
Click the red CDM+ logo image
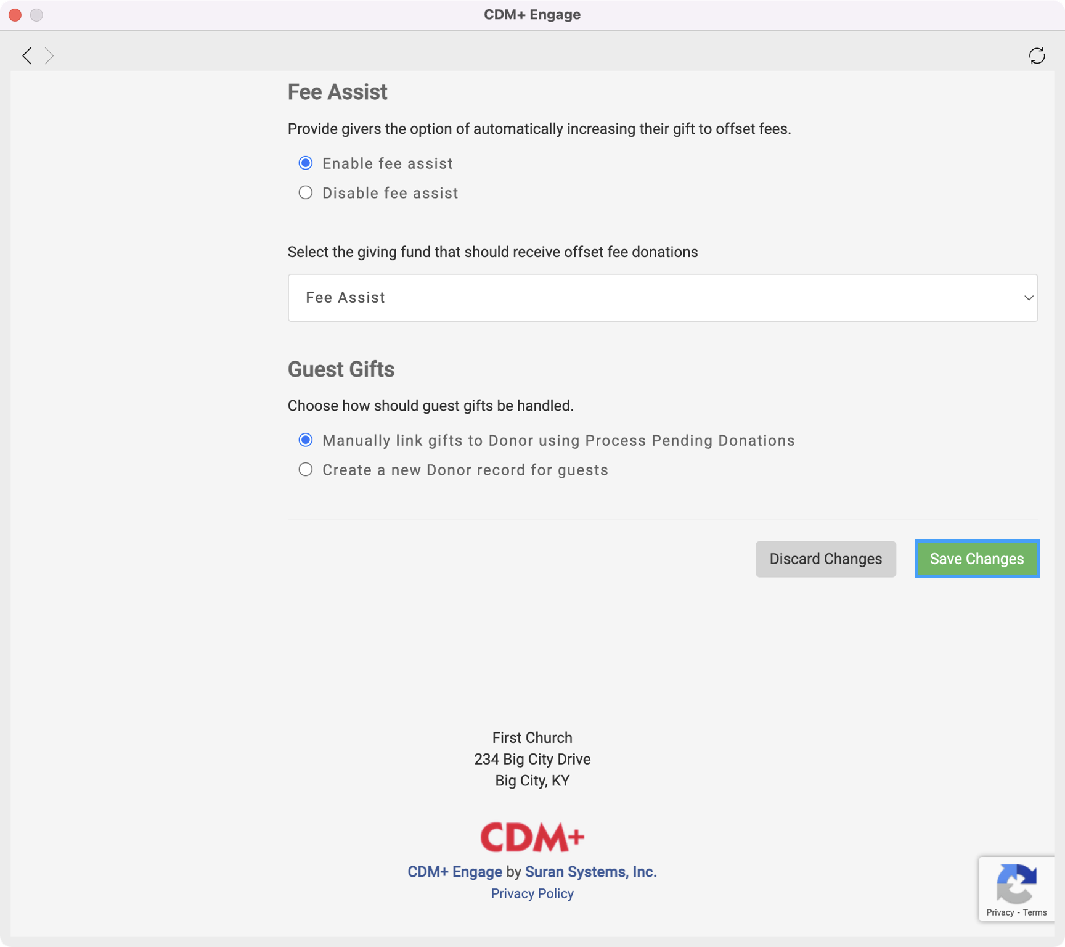pyautogui.click(x=532, y=837)
